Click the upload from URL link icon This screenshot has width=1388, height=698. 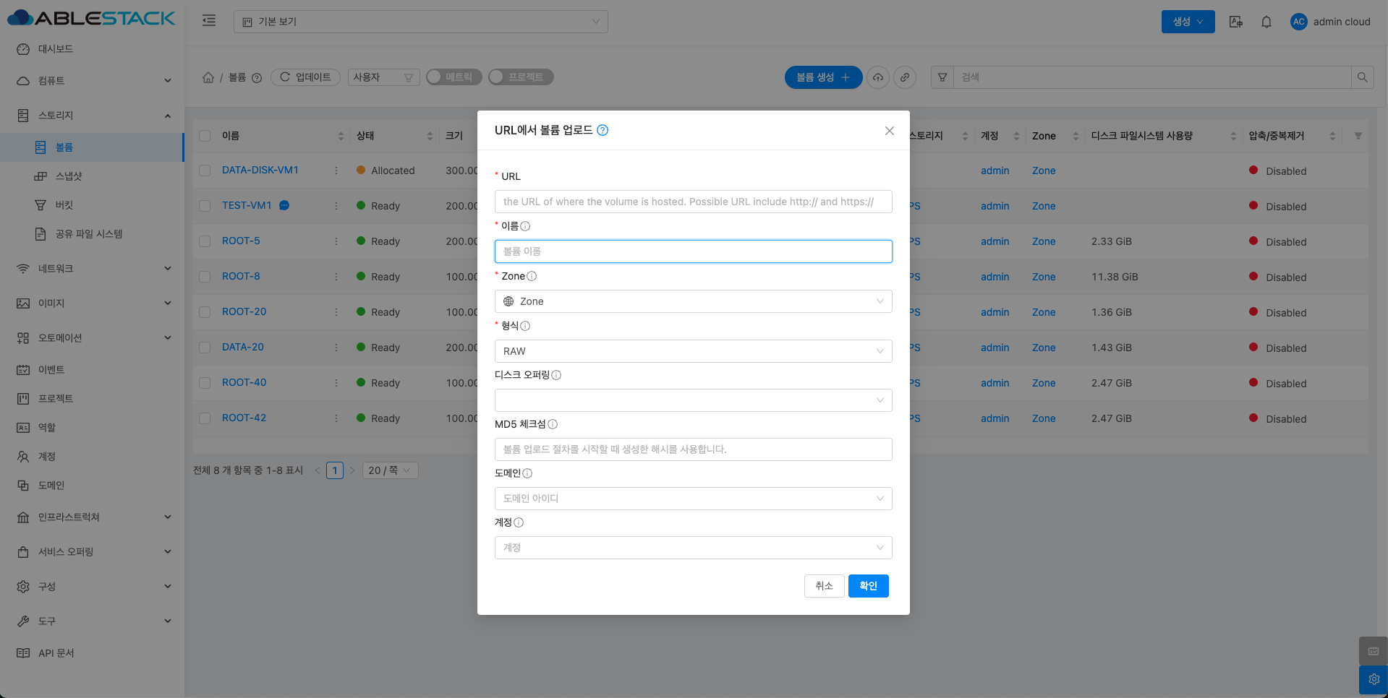[x=905, y=77]
